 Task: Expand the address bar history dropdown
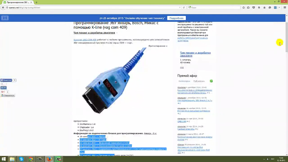pos(180,8)
